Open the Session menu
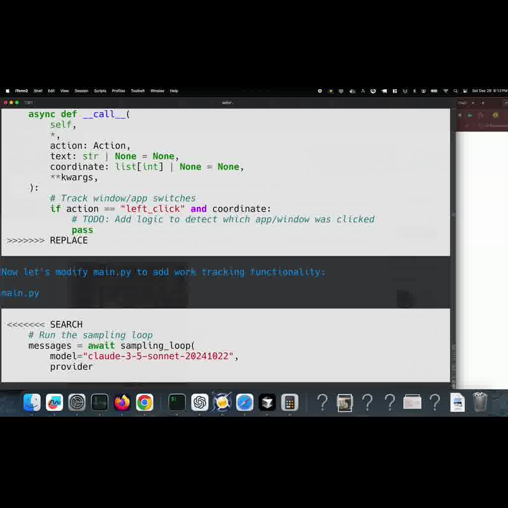This screenshot has width=508, height=508. tap(81, 91)
